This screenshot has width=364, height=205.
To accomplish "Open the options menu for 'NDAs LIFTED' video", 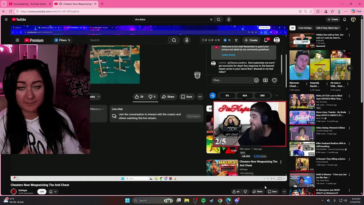I will pyautogui.click(x=349, y=96).
